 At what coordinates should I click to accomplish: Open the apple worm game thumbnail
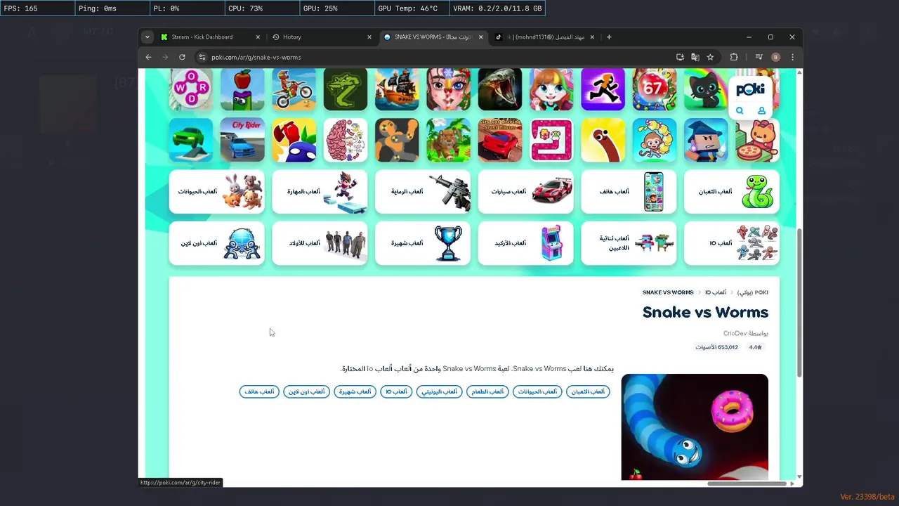pos(242,89)
